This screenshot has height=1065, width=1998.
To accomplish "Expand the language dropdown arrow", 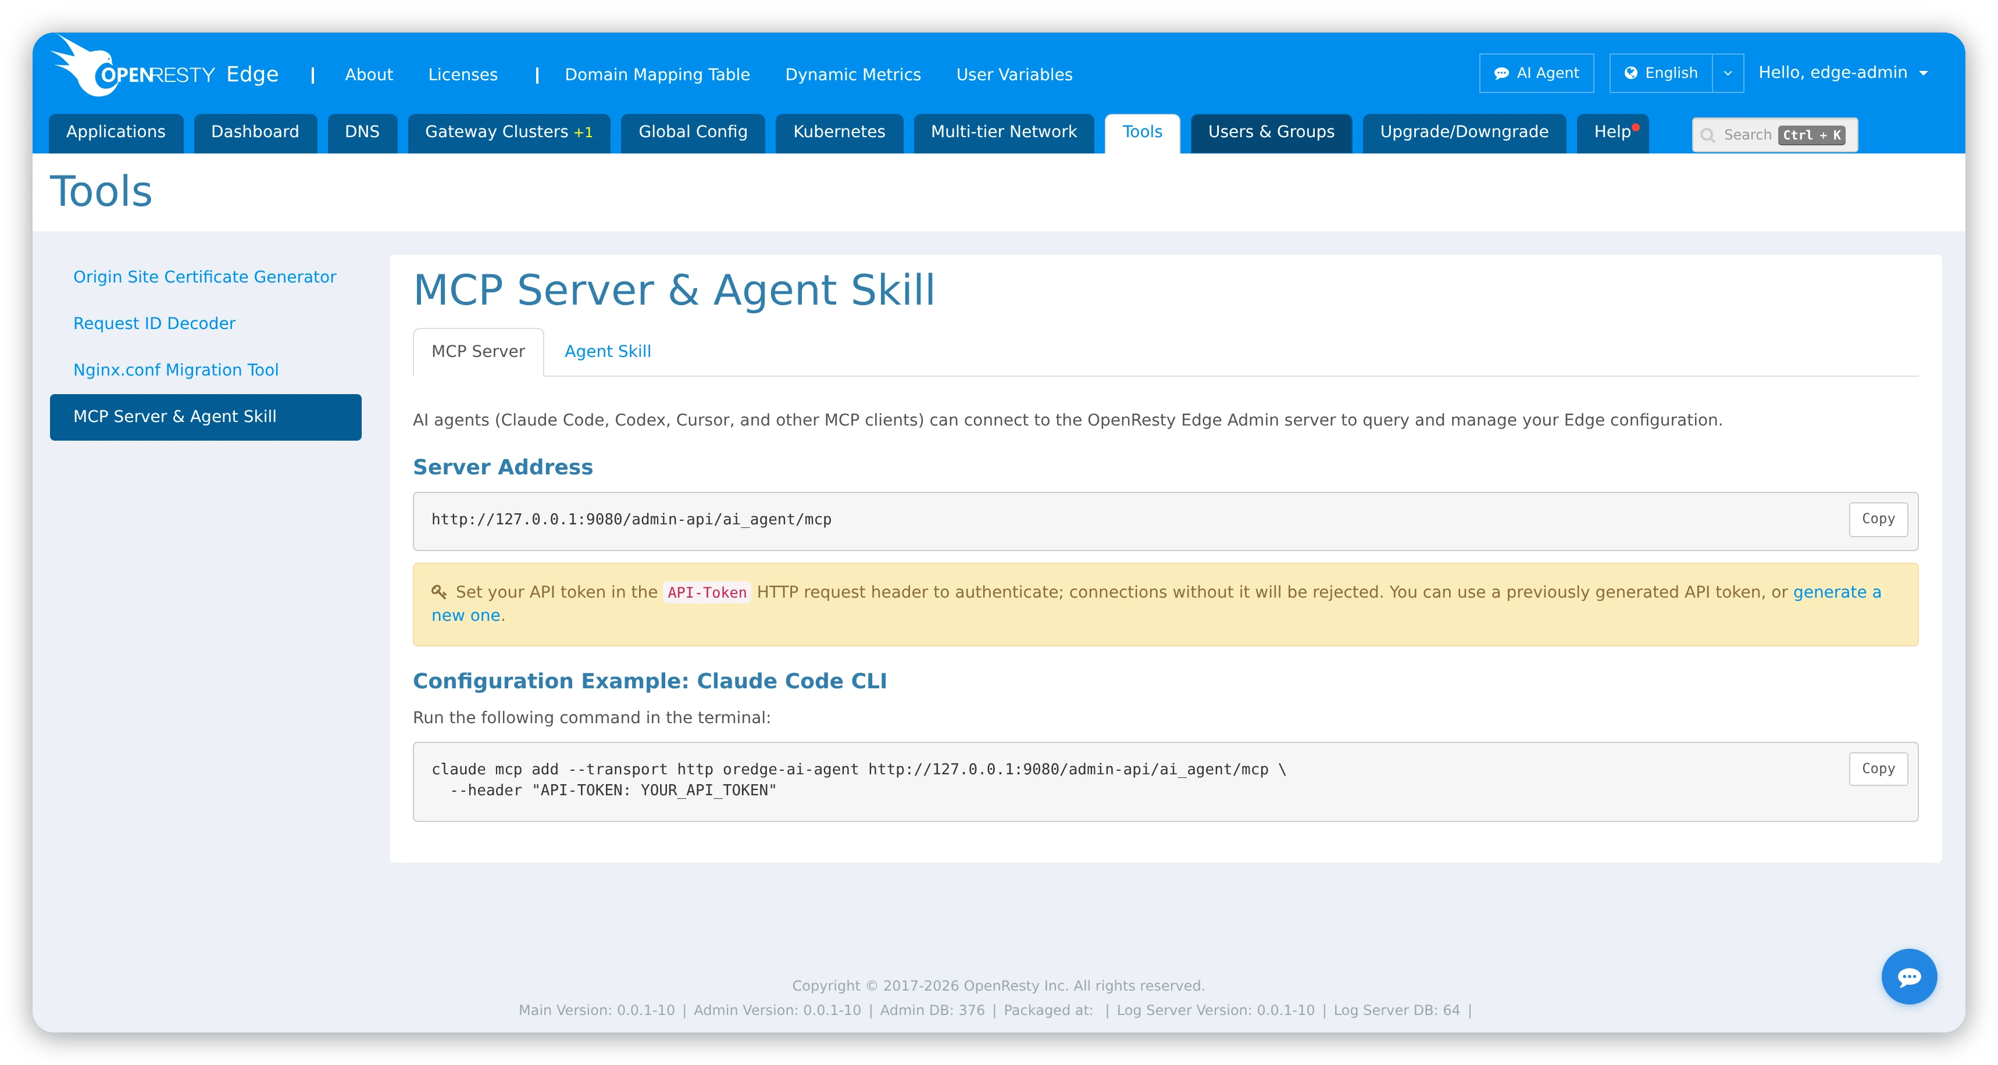I will pos(1727,73).
